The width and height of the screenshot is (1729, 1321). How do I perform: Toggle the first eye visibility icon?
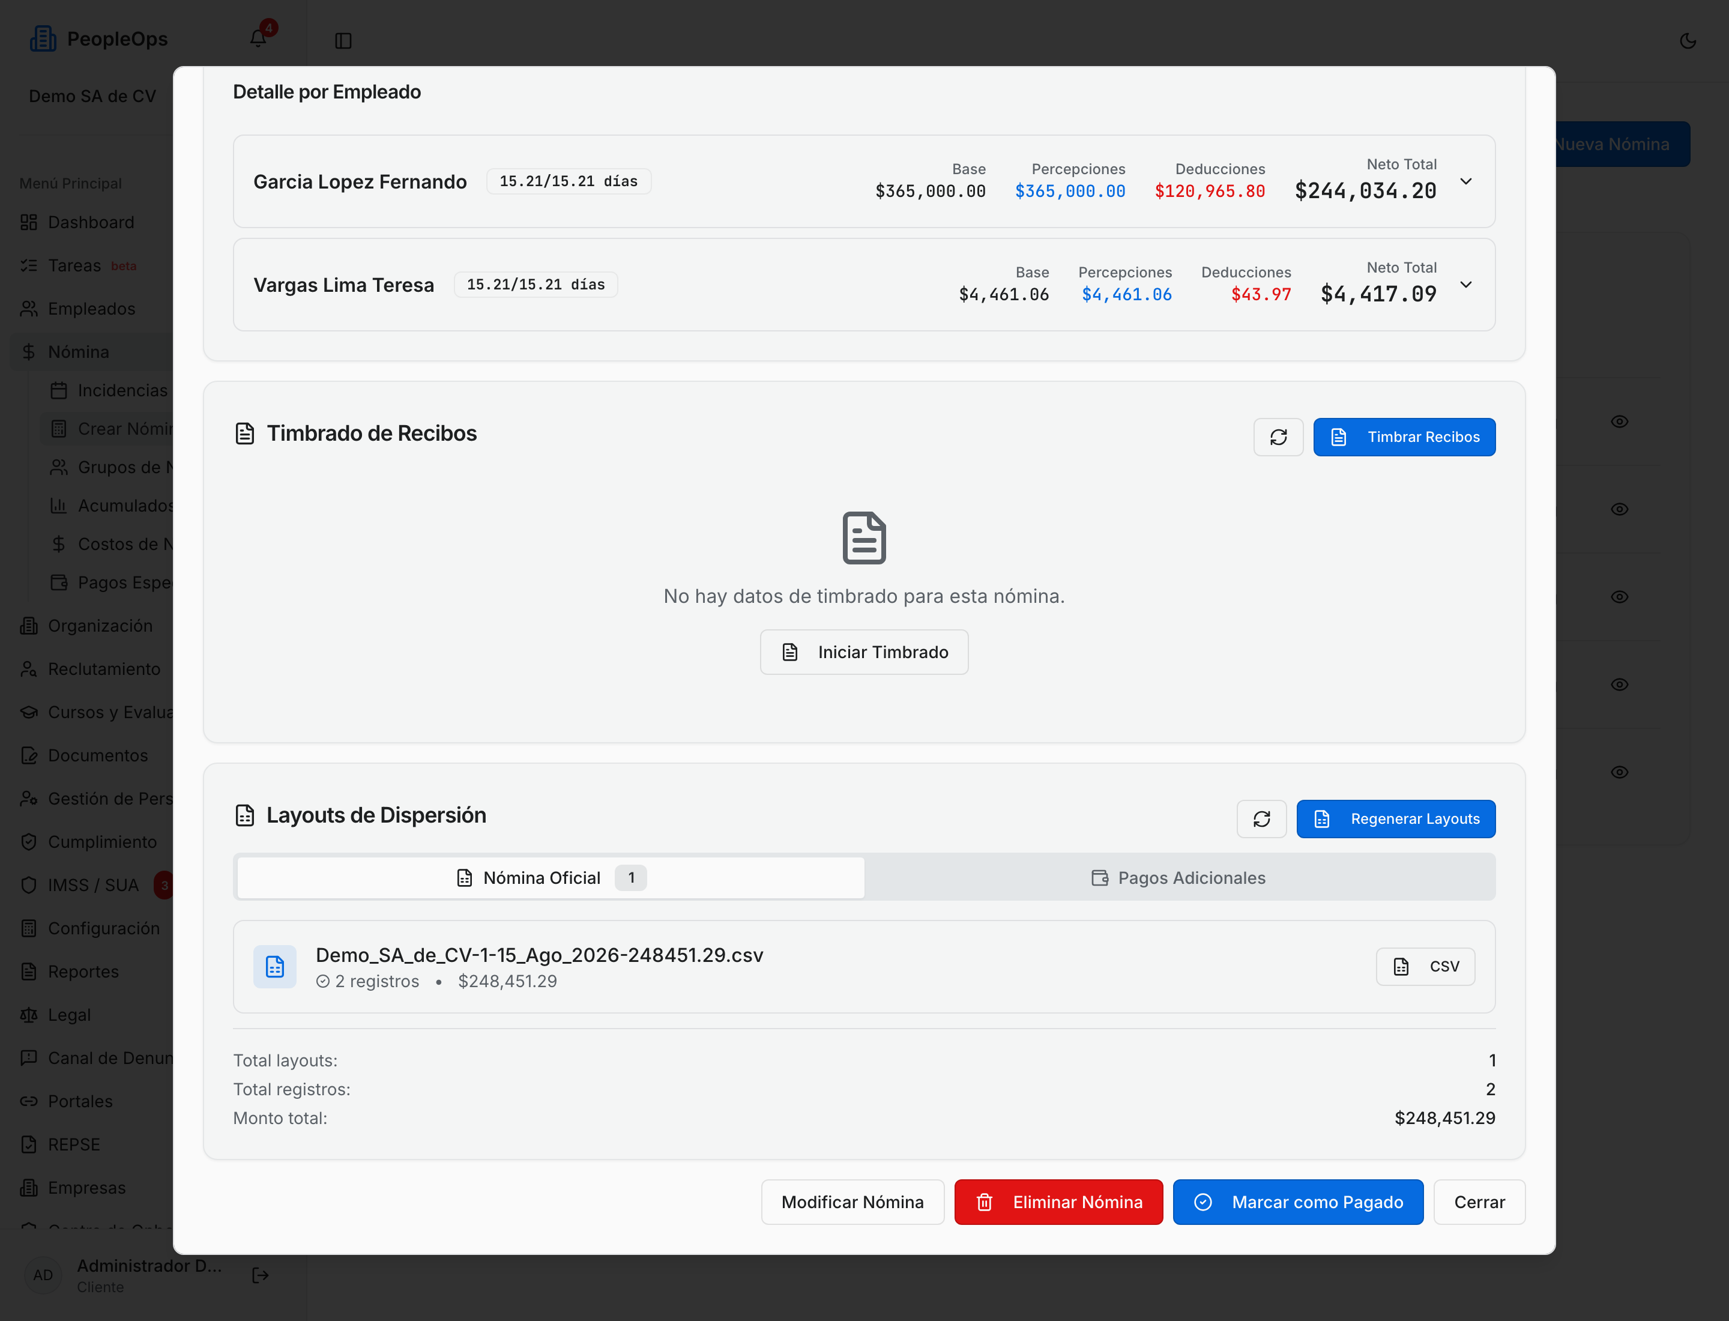[1619, 422]
